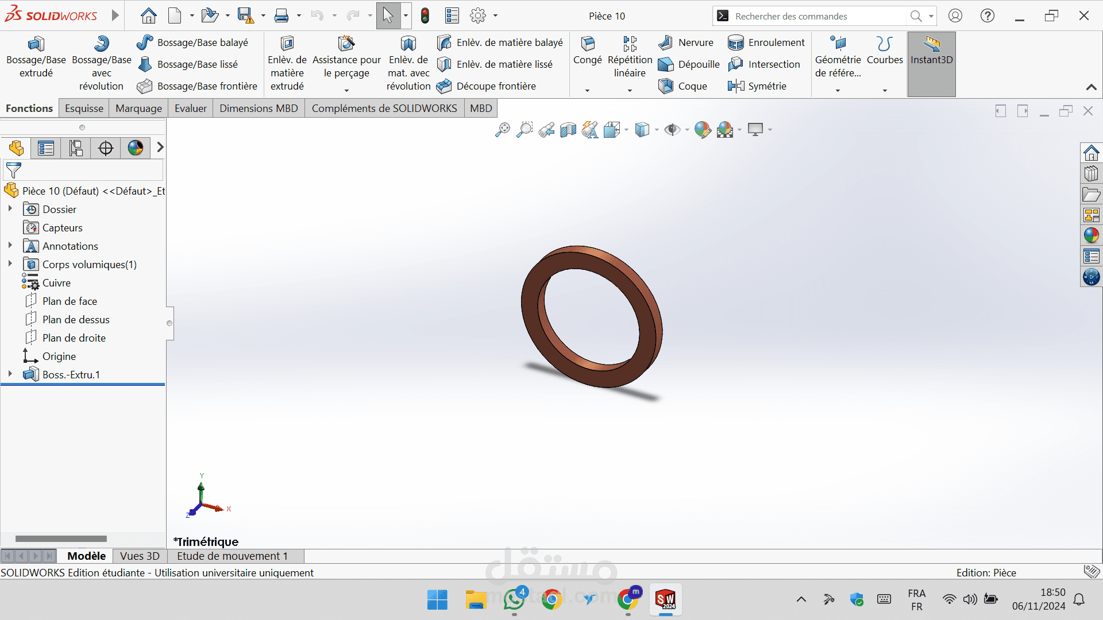
Task: Open the Courbes dropdown arrow
Action: pyautogui.click(x=885, y=90)
